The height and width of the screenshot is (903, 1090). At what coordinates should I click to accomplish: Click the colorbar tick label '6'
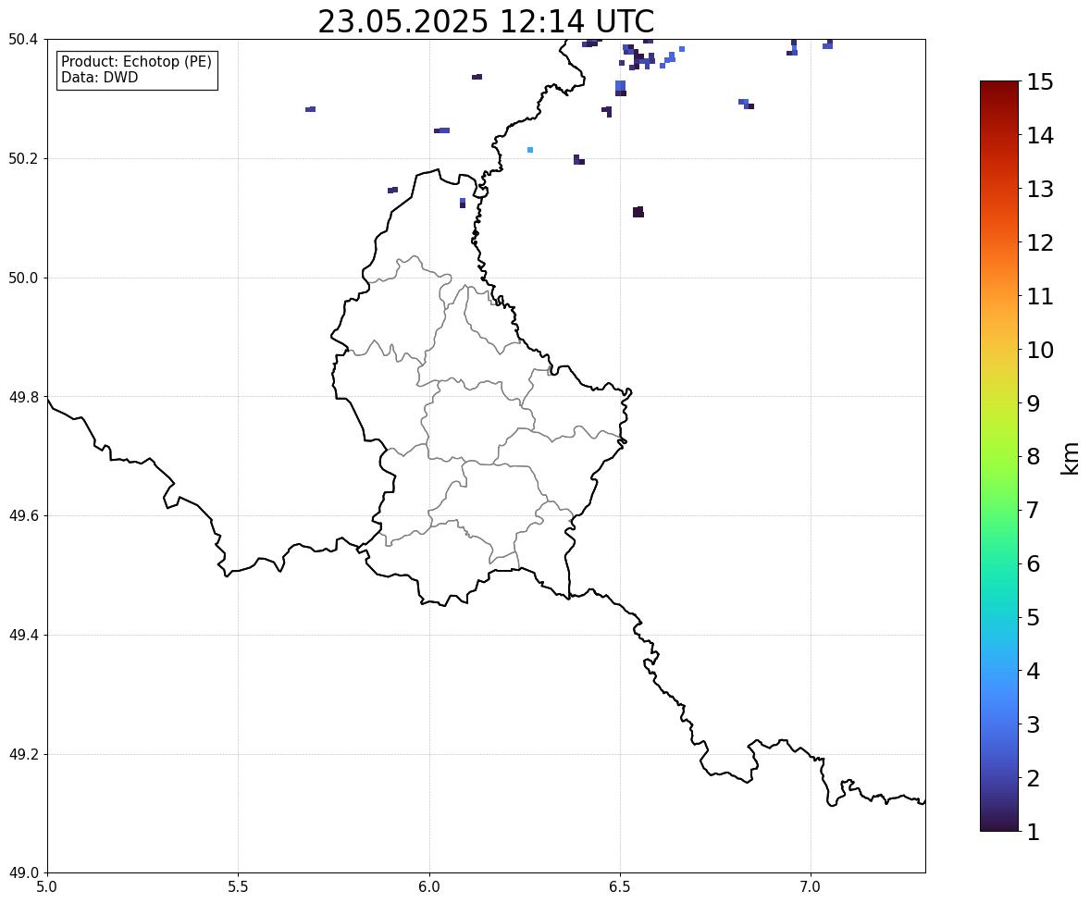point(1034,563)
